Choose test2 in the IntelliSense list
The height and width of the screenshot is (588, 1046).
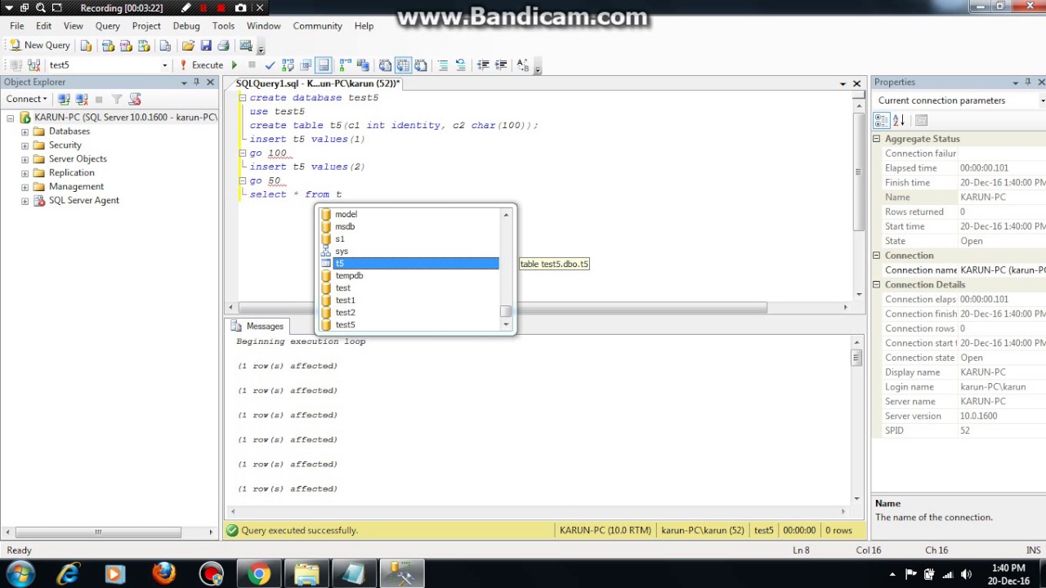pos(409,313)
